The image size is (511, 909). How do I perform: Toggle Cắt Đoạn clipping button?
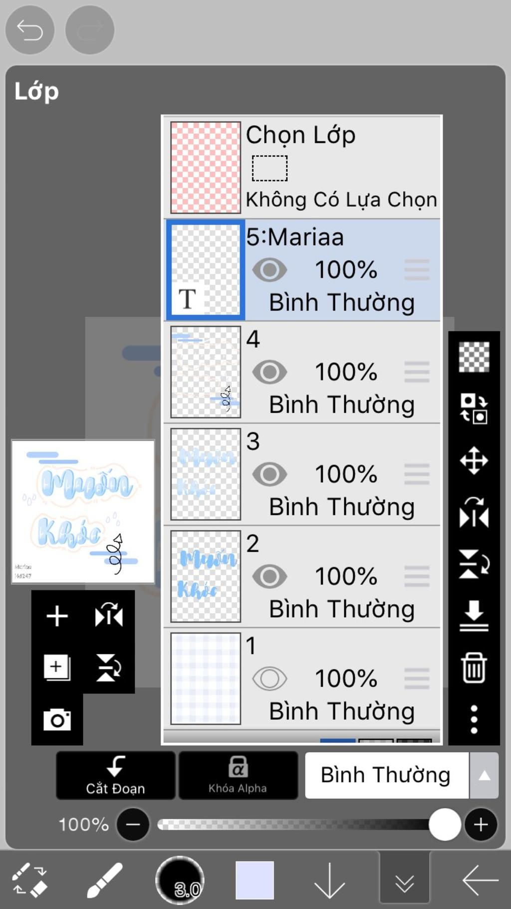115,775
